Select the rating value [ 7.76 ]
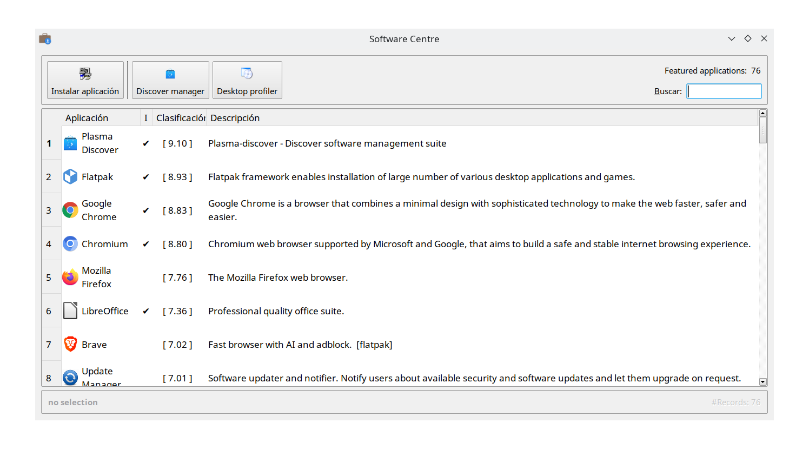The height and width of the screenshot is (462, 809). [177, 278]
